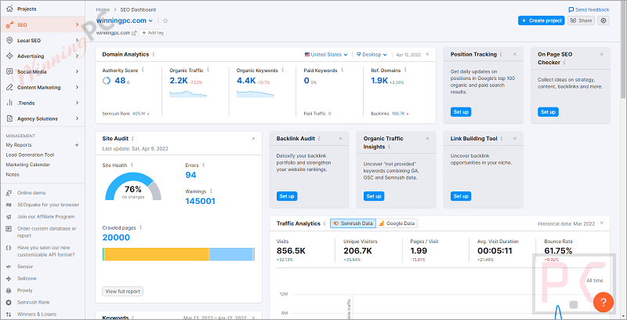Click the Content Marketing pencil icon
Image resolution: width=627 pixels, height=320 pixels.
click(x=9, y=87)
